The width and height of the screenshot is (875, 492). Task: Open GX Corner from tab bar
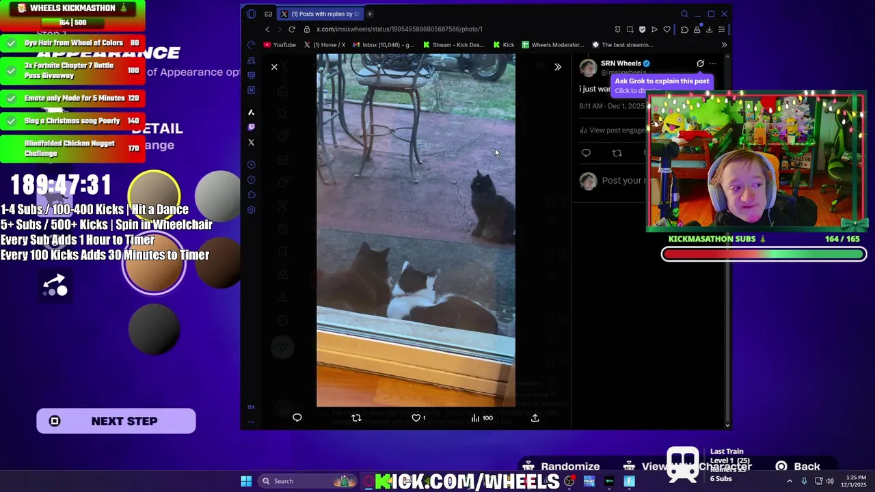[x=268, y=14]
